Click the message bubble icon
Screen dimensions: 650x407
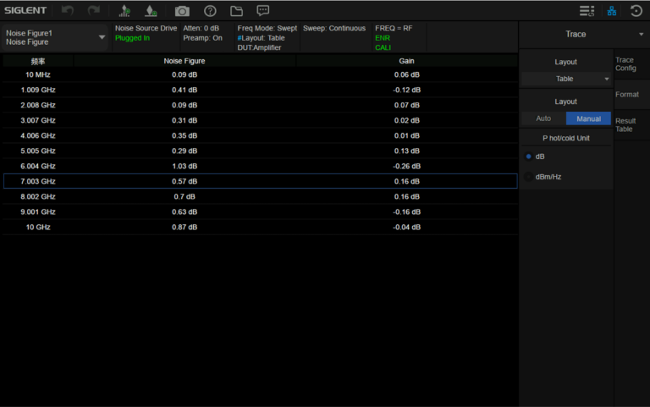click(x=263, y=11)
